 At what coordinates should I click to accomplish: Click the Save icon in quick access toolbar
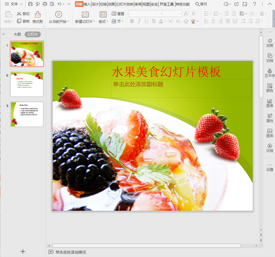[30, 4]
